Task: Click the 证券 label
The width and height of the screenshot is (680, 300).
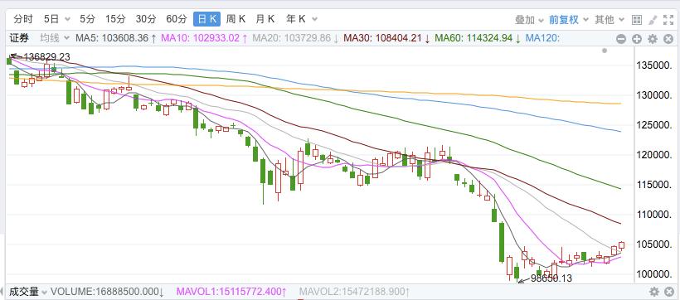Action: (20, 38)
